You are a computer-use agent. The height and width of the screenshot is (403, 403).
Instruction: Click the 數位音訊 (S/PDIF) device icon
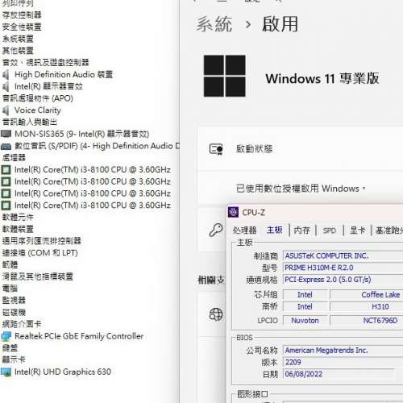pos(6,147)
